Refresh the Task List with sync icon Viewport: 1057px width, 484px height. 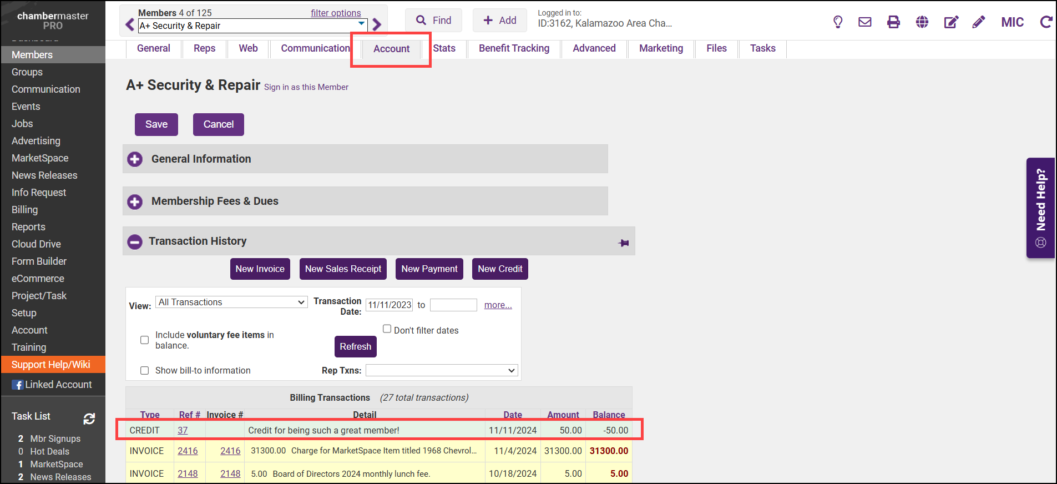coord(89,419)
